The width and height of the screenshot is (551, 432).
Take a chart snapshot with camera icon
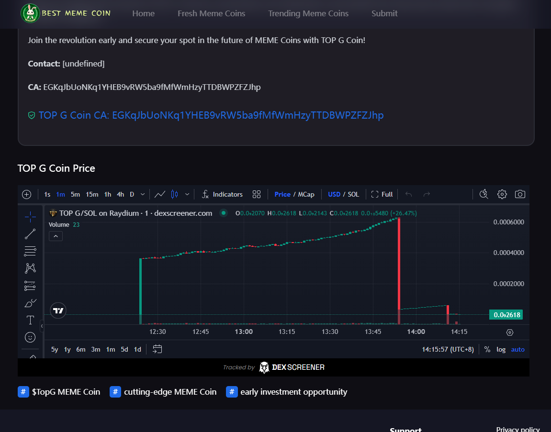coord(520,194)
